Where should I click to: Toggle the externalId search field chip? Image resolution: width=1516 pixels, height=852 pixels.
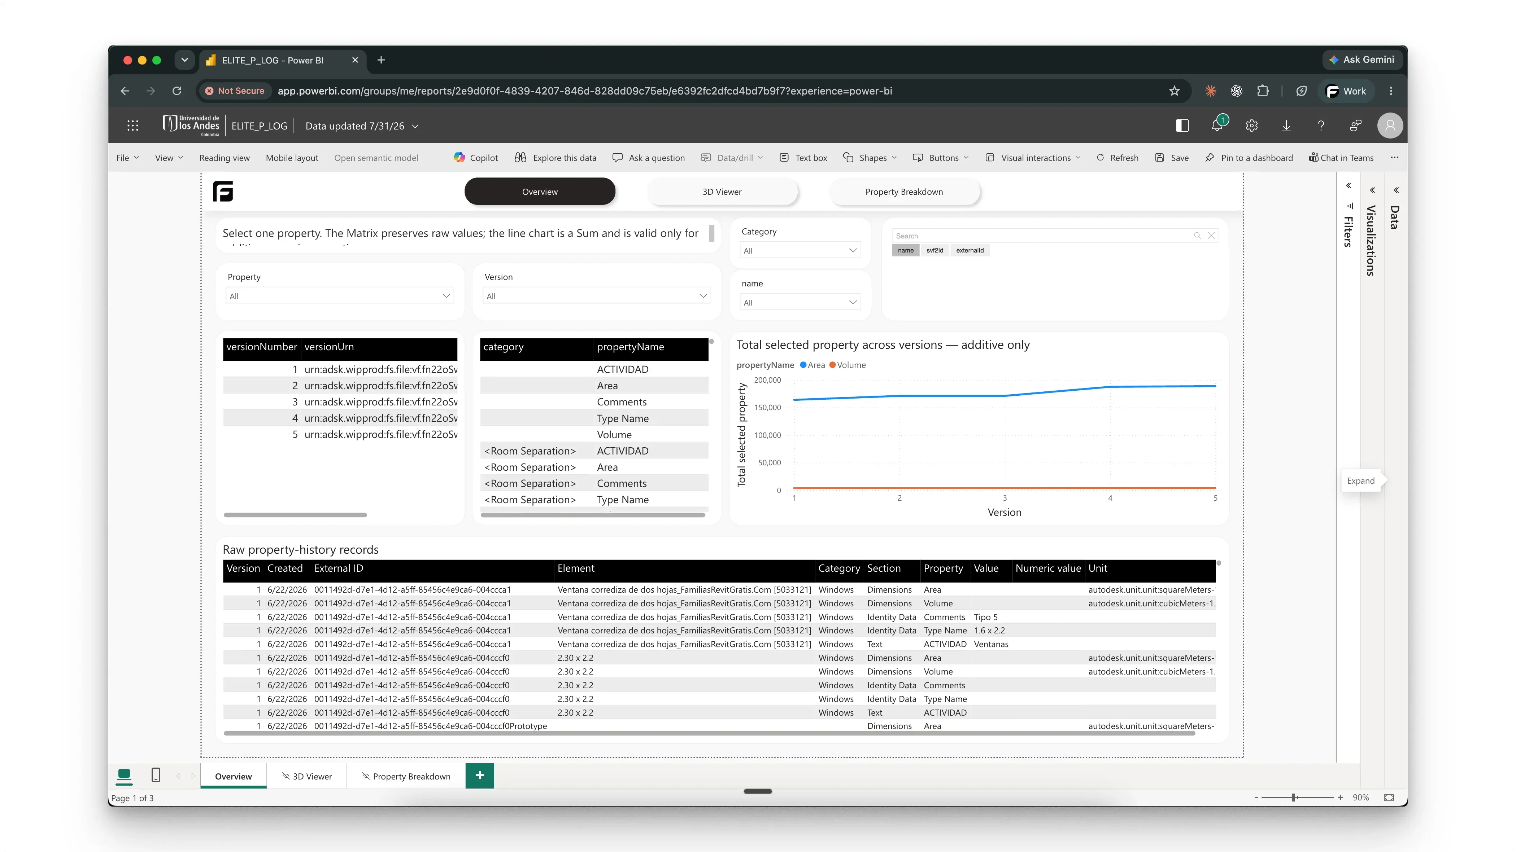point(970,250)
